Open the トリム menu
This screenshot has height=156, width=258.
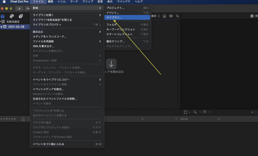point(61,2)
